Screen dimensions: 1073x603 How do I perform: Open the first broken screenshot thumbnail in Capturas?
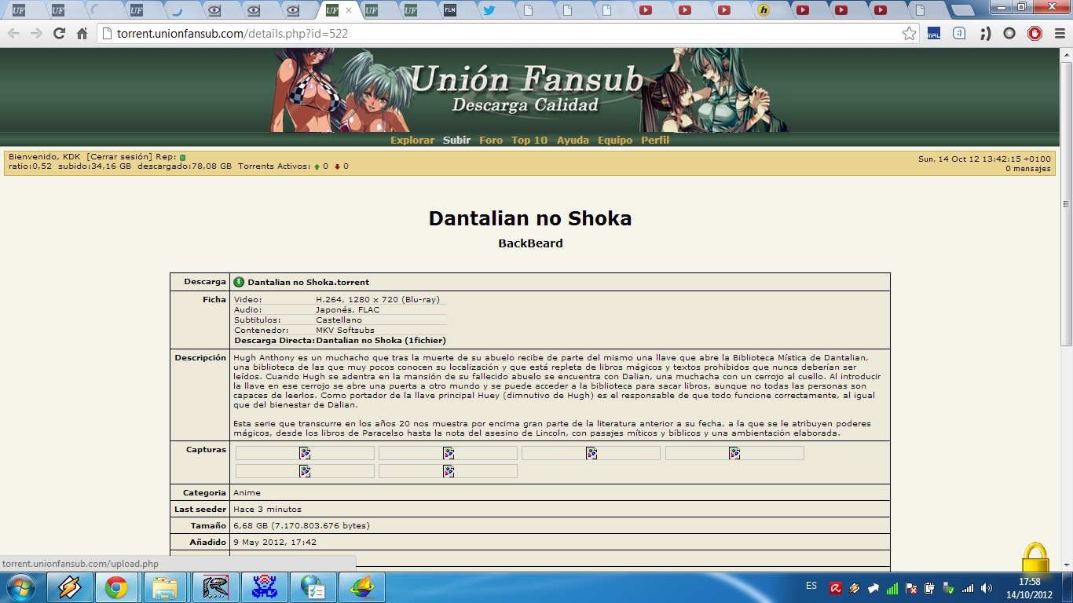pyautogui.click(x=305, y=453)
